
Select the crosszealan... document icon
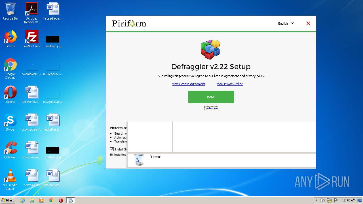(31, 150)
